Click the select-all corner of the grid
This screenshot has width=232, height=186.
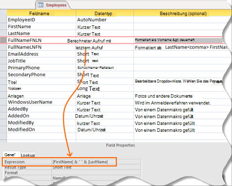click(x=3, y=13)
